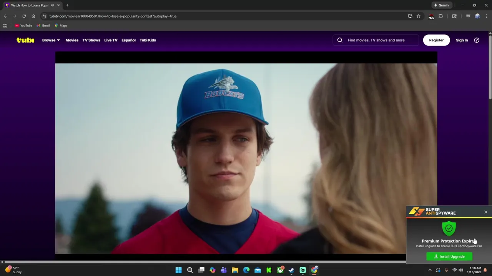Open Copilot from the taskbar
This screenshot has height=276, width=492.
tap(213, 270)
